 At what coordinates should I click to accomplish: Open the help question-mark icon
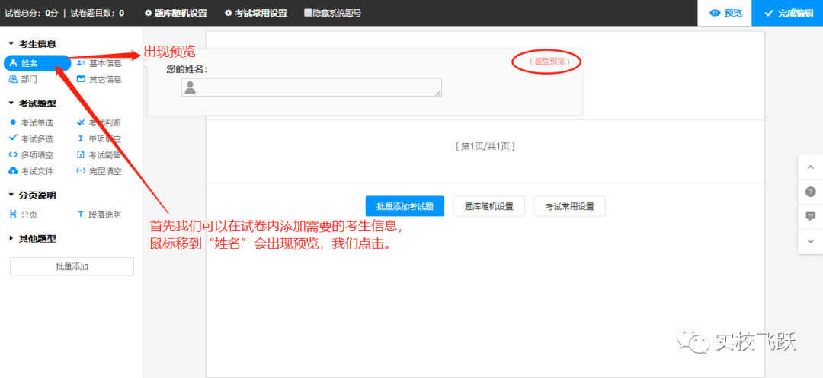pyautogui.click(x=810, y=192)
